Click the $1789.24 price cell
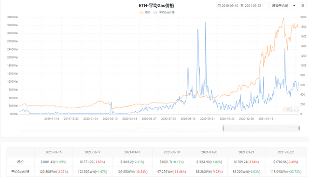This screenshot has height=177, width=309. pos(246,162)
